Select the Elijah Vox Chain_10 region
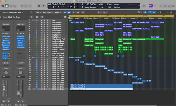This screenshot has width=176, height=106. (101, 89)
